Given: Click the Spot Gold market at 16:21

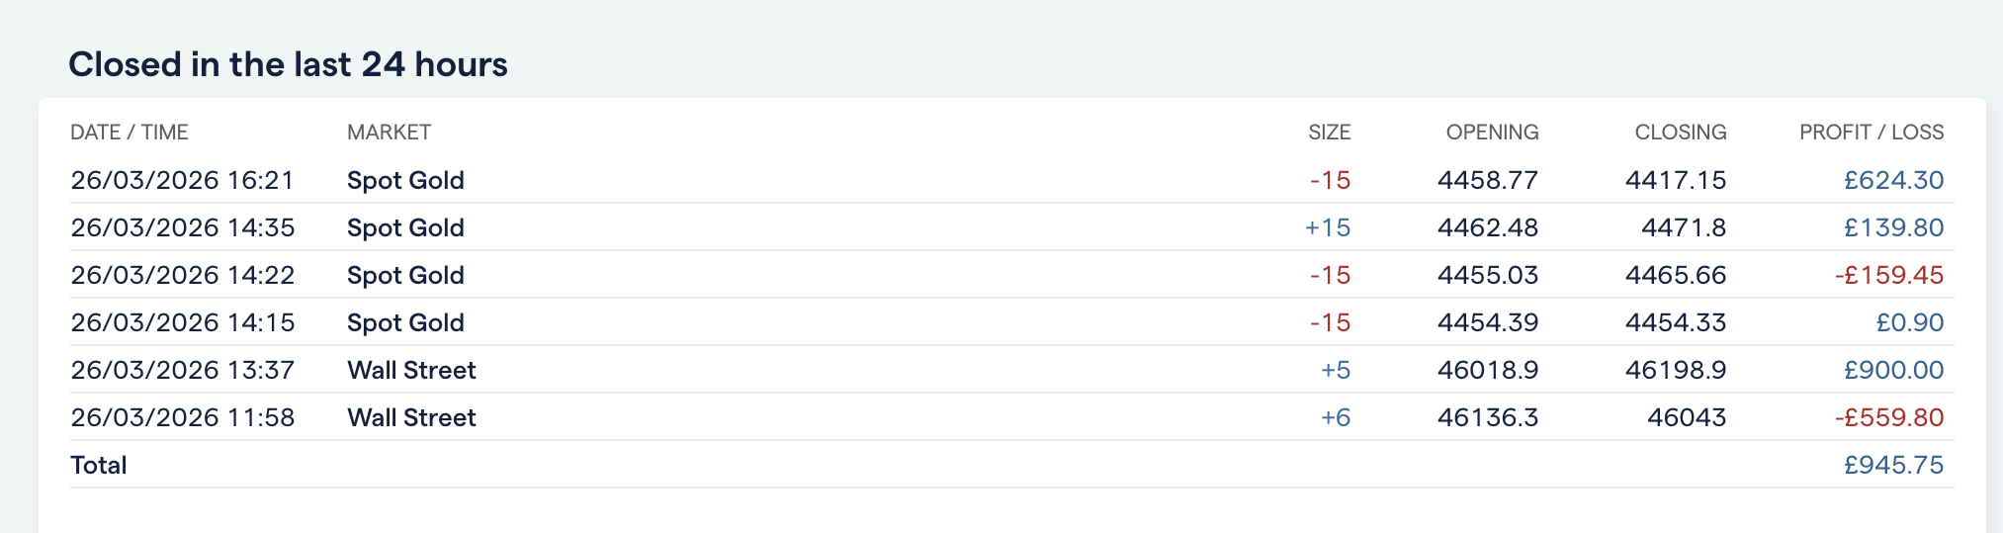Looking at the screenshot, I should (x=405, y=180).
